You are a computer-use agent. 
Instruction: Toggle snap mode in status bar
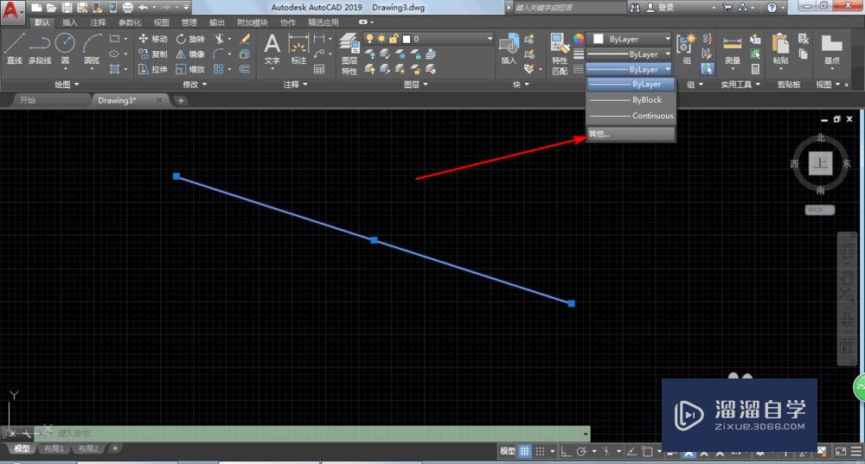click(541, 451)
